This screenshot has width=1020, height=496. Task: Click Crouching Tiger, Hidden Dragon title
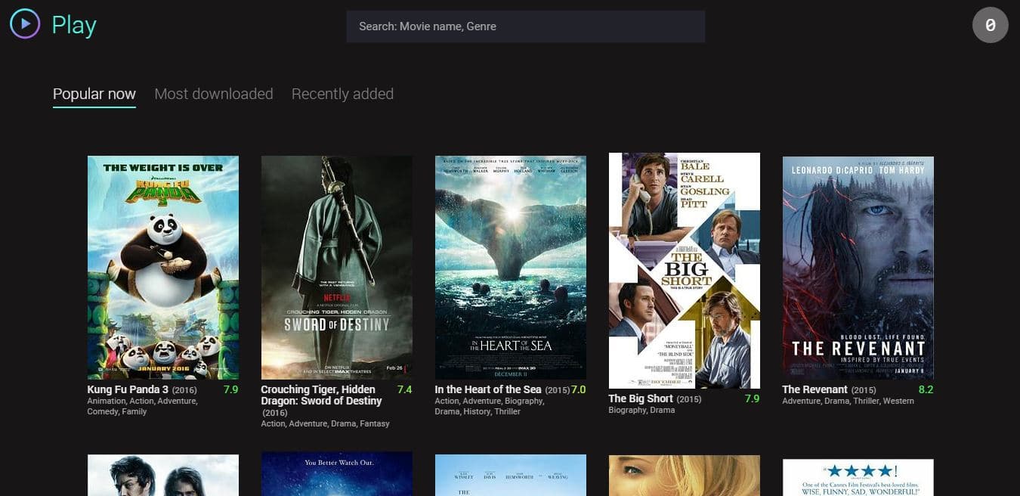322,395
